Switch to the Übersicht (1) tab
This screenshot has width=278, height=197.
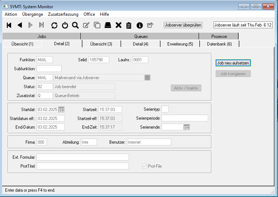tap(22, 44)
